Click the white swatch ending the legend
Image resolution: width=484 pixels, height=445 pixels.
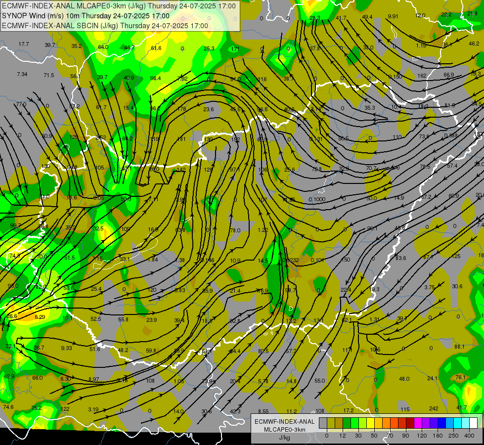[473, 423]
